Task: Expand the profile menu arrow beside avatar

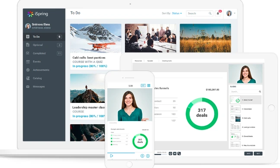Action: tap(235, 13)
